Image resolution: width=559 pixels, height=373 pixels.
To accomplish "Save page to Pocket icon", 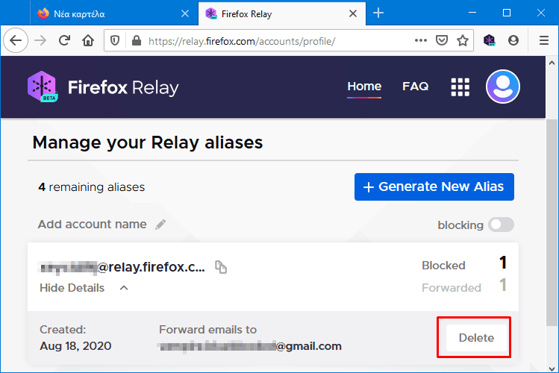I will click(442, 40).
